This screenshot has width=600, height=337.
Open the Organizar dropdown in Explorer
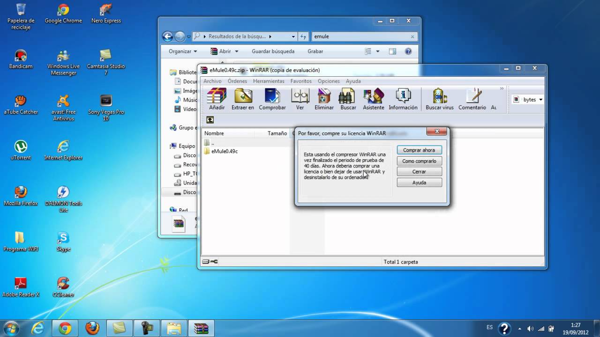pyautogui.click(x=183, y=51)
